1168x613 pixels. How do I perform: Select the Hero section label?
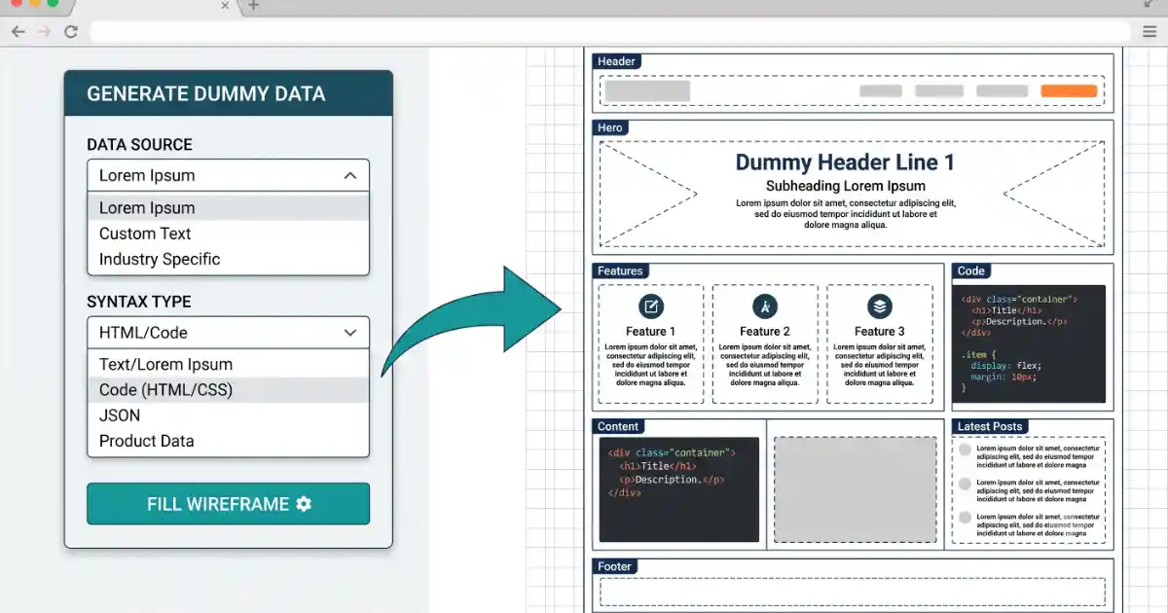coord(610,127)
